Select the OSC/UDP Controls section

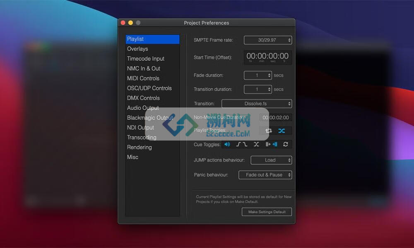tap(153, 88)
